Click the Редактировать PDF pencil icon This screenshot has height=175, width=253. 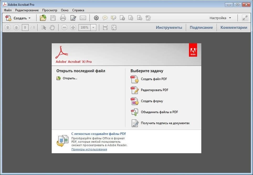[x=135, y=90]
